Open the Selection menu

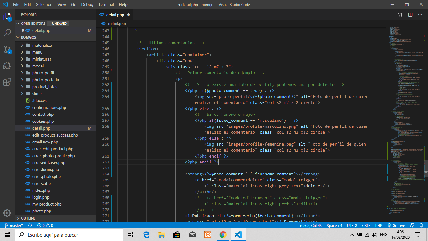[x=44, y=4]
